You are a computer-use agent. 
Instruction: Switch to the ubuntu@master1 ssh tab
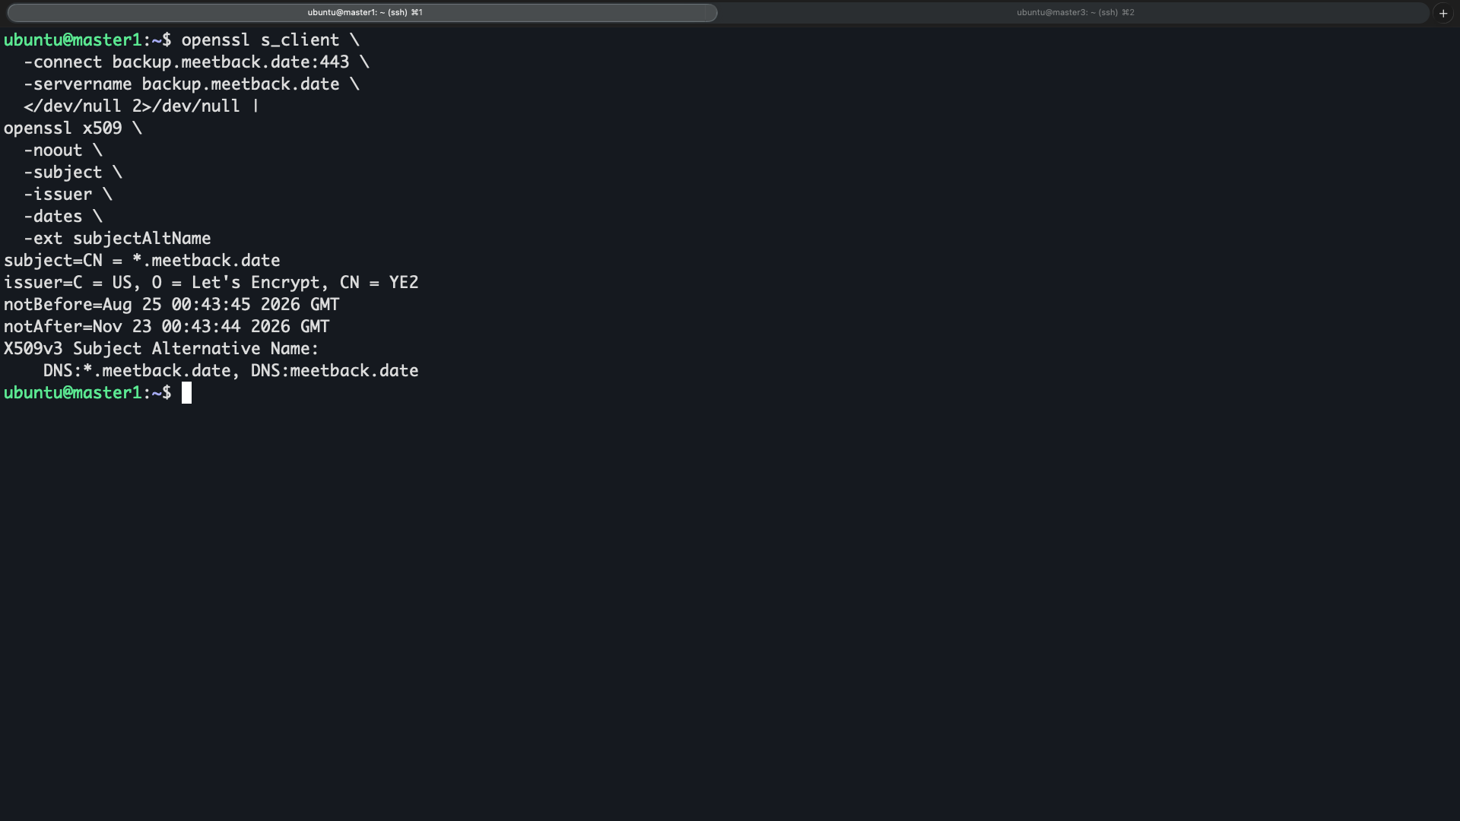(362, 12)
